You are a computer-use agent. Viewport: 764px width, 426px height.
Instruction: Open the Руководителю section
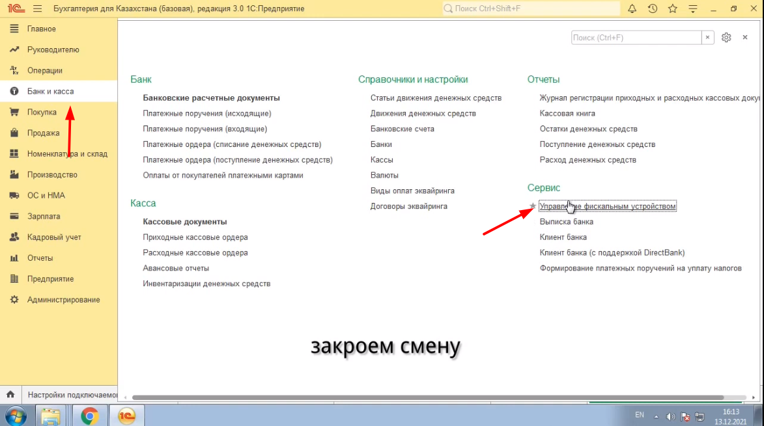point(53,49)
